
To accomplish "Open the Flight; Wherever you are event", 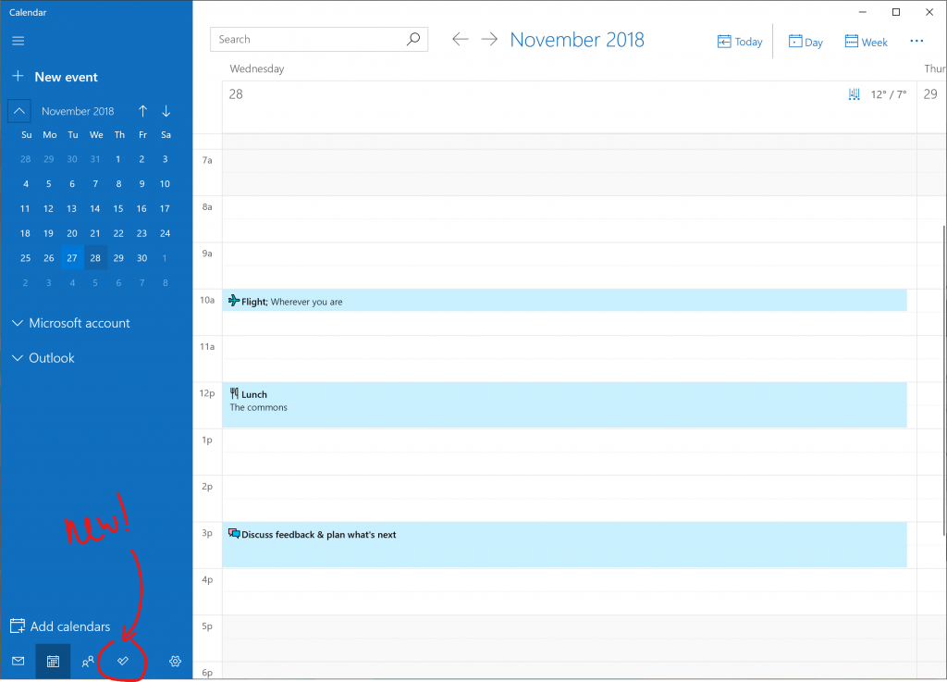I will click(565, 301).
